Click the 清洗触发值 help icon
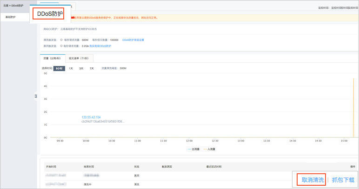Screen dimensions: 359x189 coord(61,40)
